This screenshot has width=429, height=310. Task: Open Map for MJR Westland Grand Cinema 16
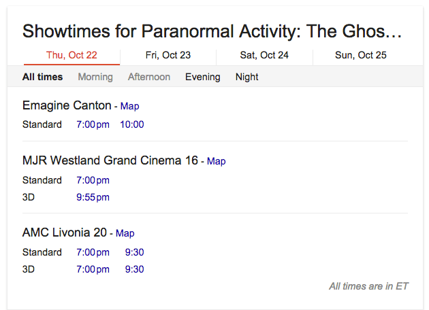216,161
